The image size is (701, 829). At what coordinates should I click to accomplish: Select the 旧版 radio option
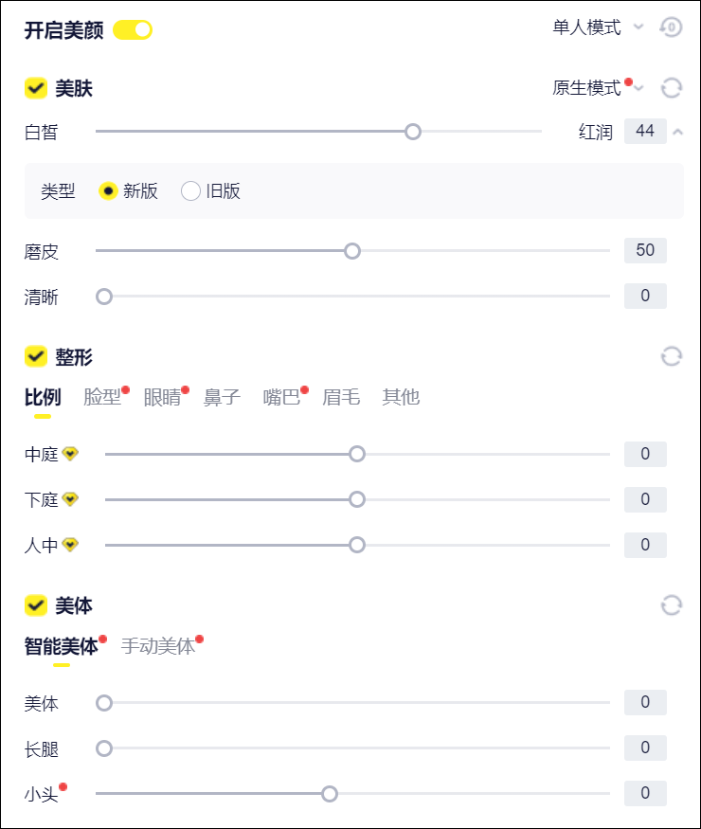coord(191,190)
